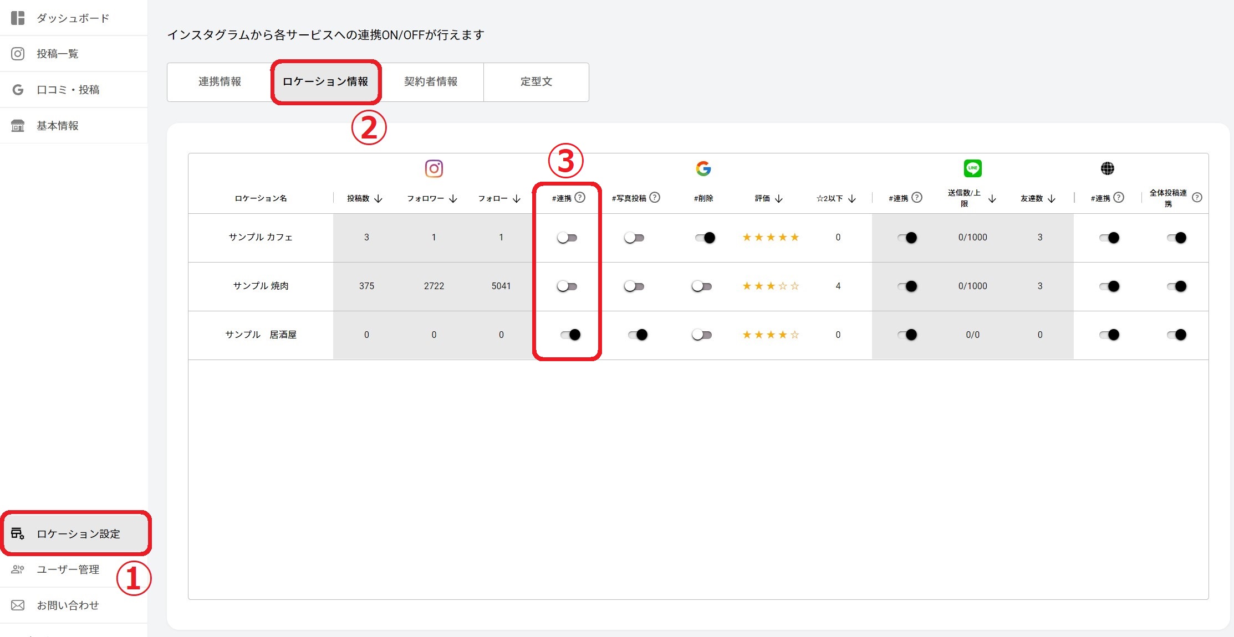Click the Google logo column header icon

pyautogui.click(x=703, y=168)
